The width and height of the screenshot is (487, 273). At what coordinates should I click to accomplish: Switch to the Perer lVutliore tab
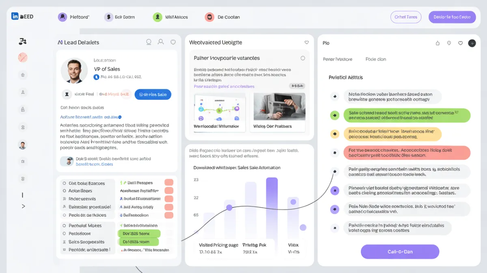338,59
